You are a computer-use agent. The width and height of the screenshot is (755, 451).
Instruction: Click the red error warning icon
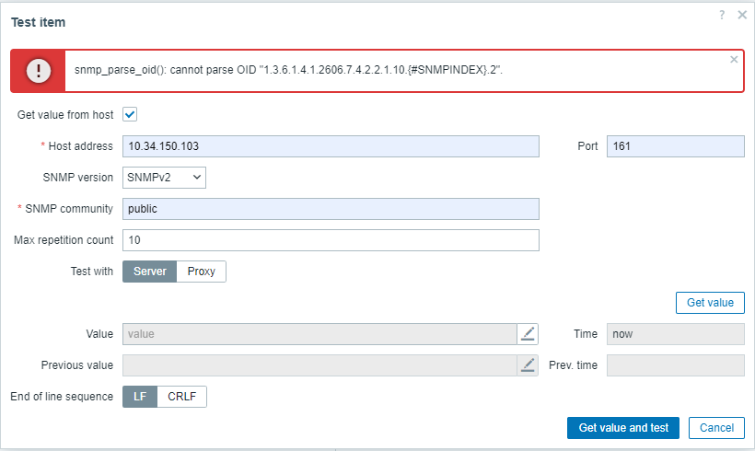click(x=38, y=71)
